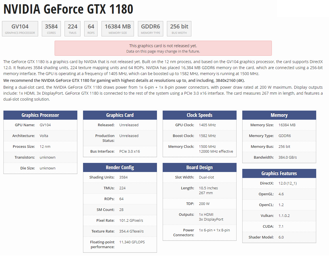Viewport: 329px width, 257px height.
Task: Click the Vulkan value 1.1.0.2
Action: [284, 216]
